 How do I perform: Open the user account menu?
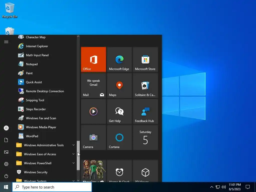[6, 128]
